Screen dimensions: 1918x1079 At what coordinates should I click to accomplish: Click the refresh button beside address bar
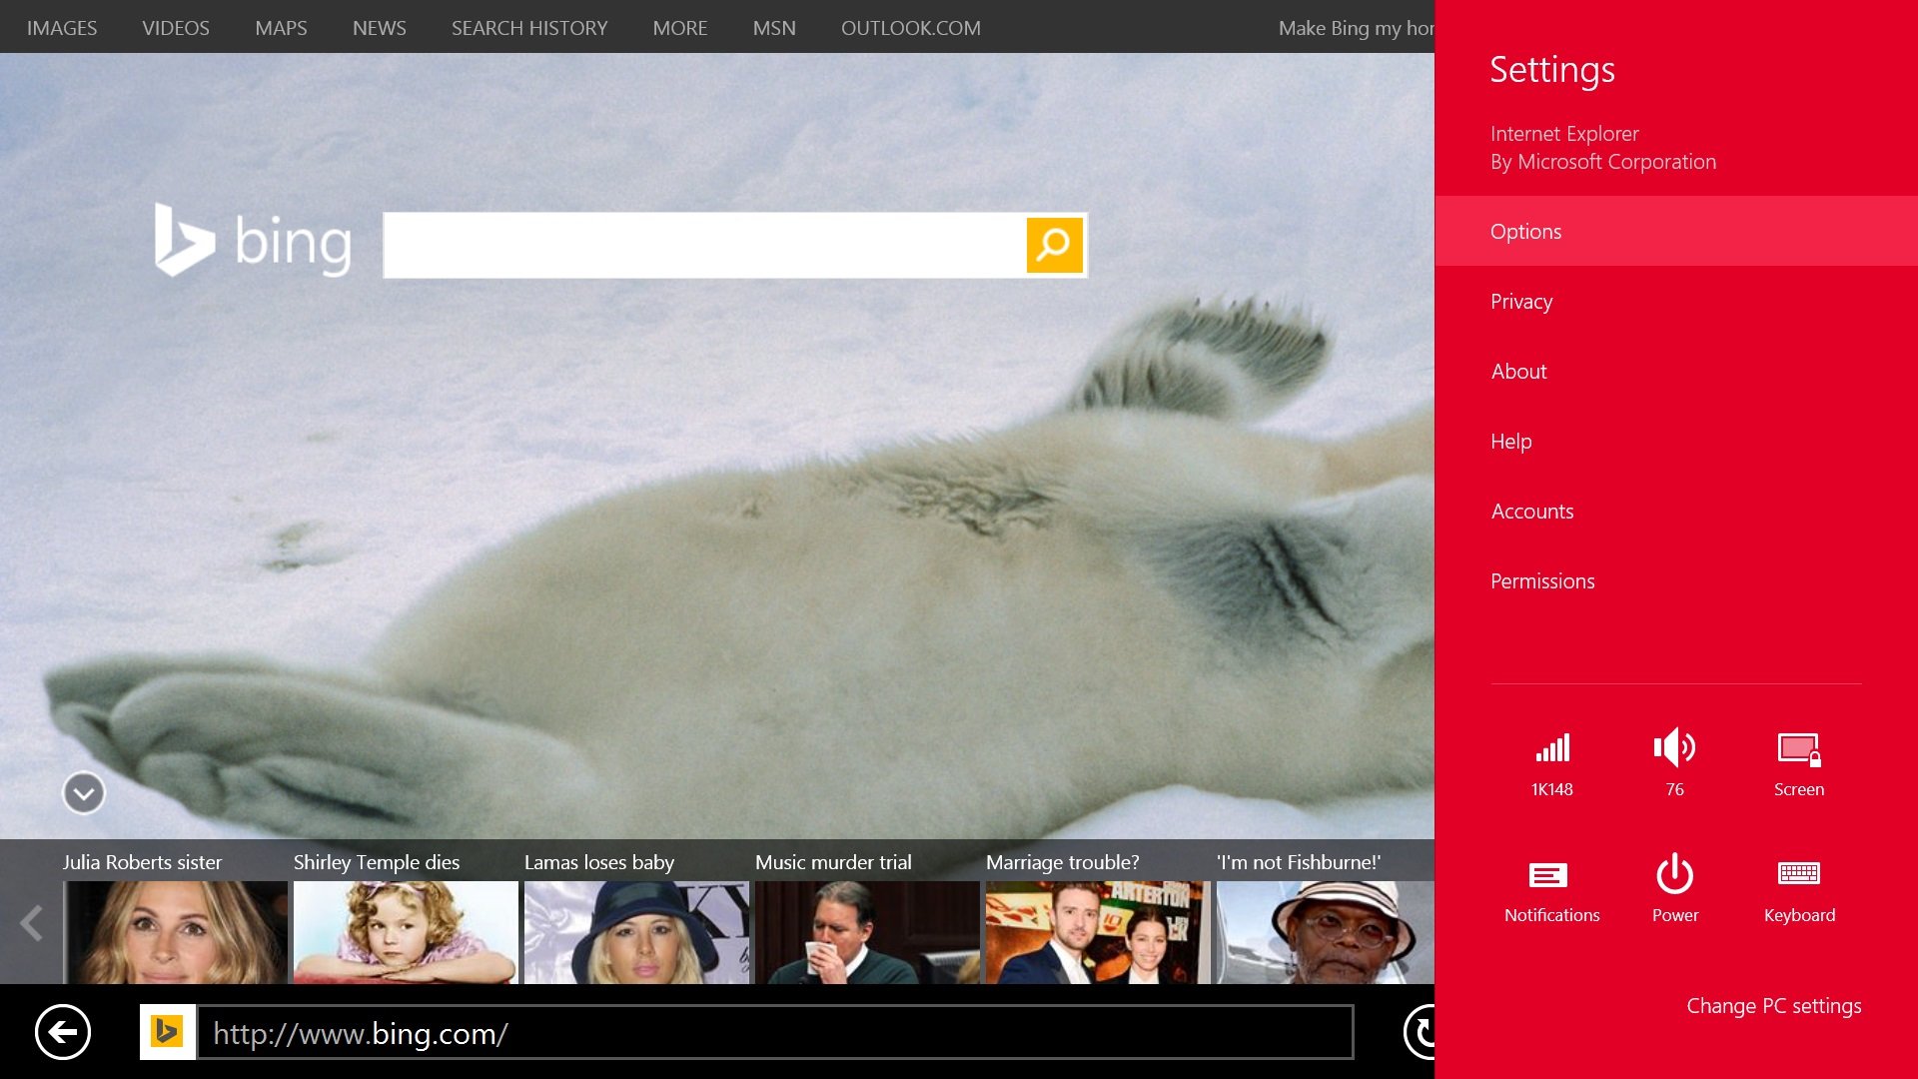(x=1420, y=1032)
